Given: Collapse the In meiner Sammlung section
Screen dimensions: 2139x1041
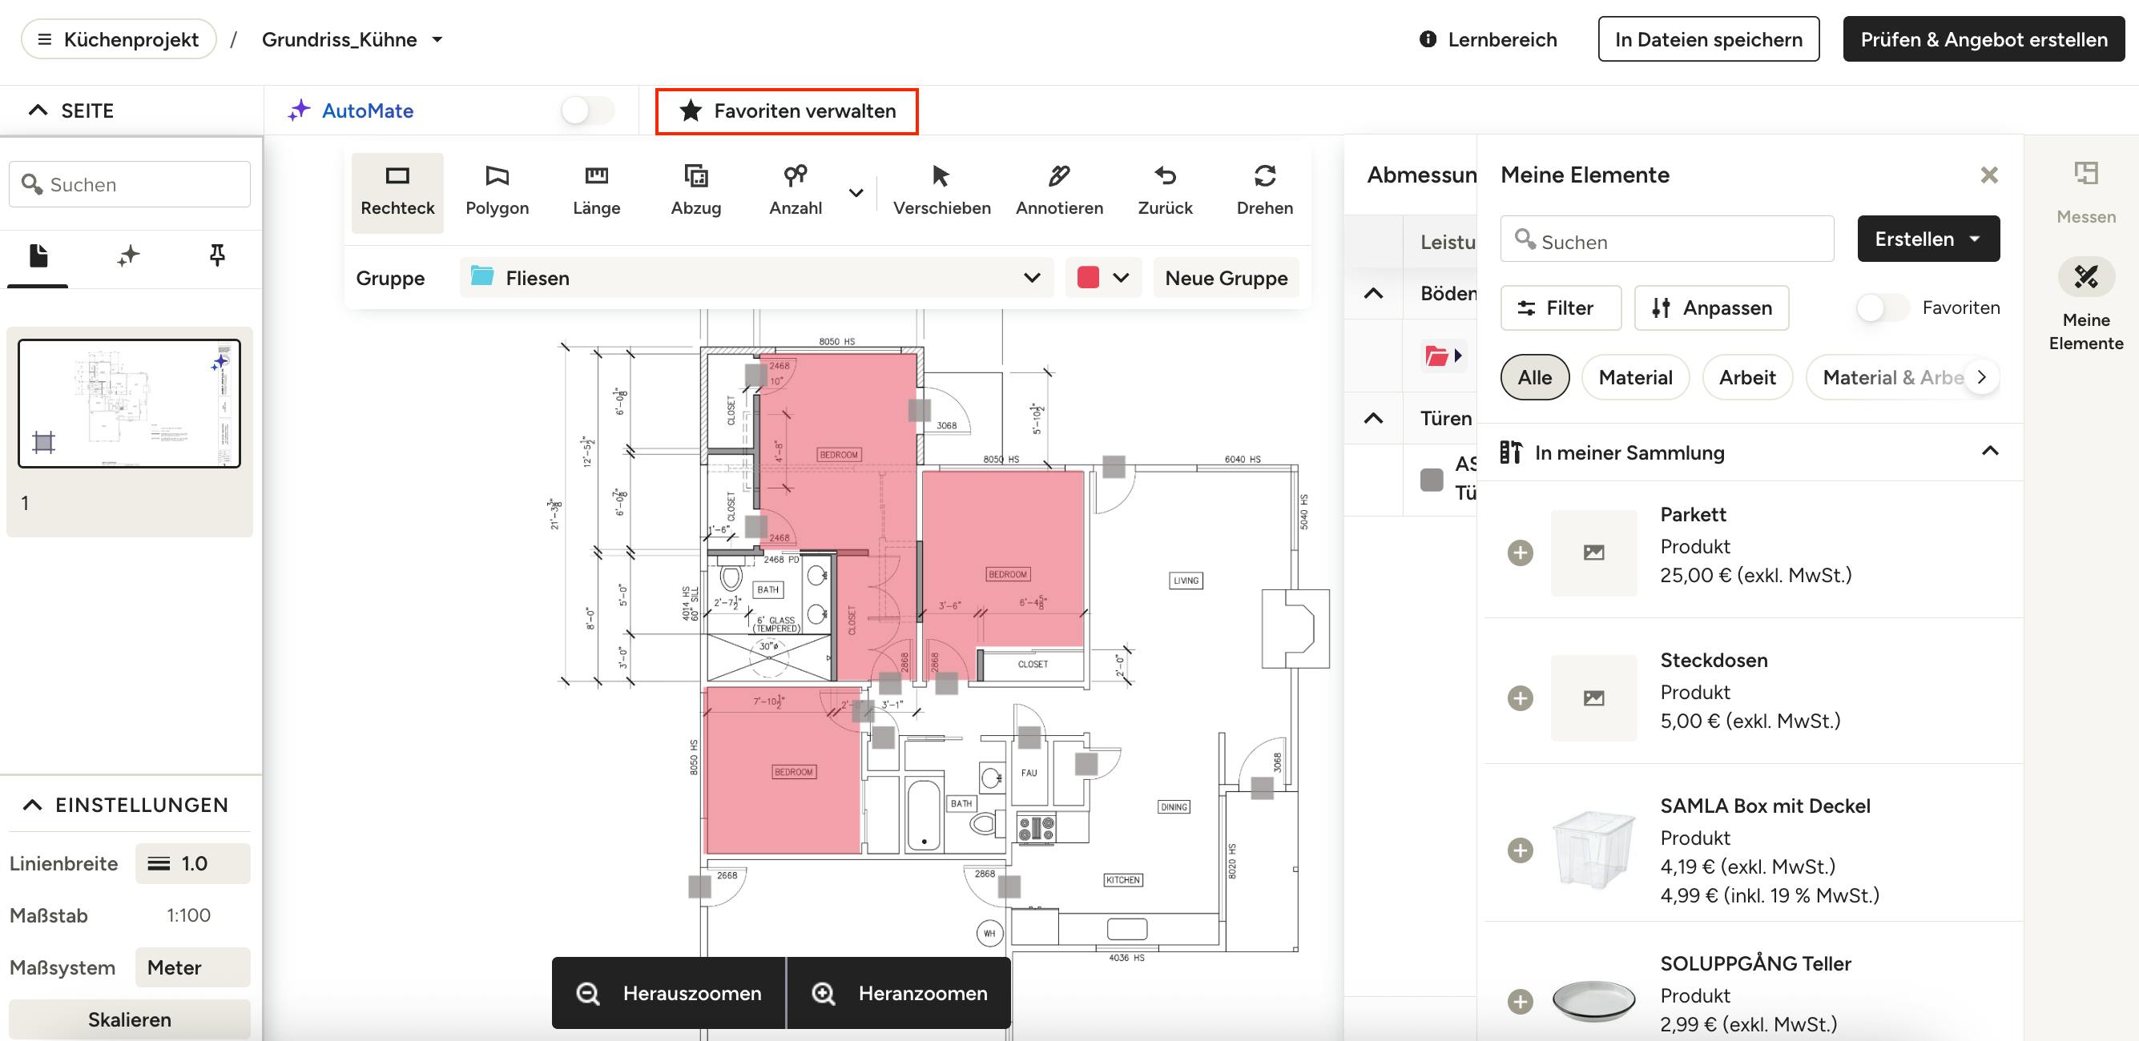Looking at the screenshot, I should point(1989,452).
